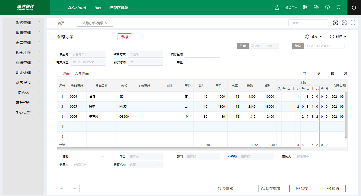Screen dimensions: 361x196
Task: Enable the 中止 checkbox
Action: point(186,62)
